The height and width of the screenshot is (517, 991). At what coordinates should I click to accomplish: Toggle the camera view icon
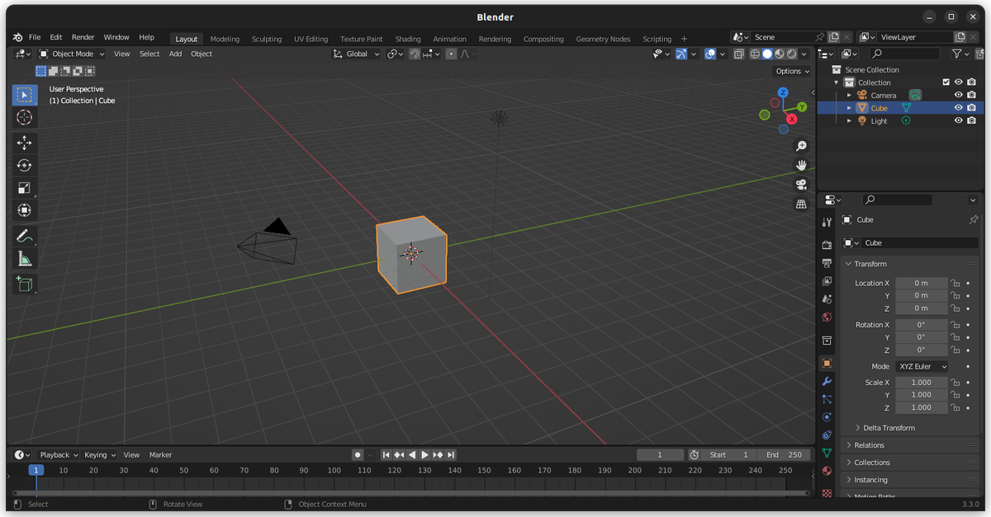801,185
